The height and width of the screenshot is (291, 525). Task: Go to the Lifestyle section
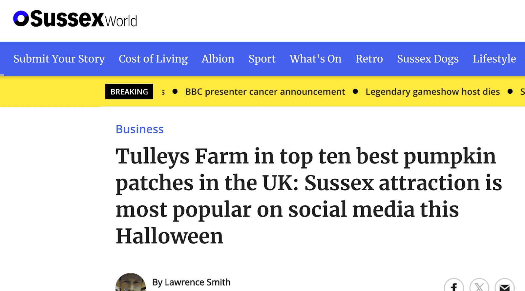[494, 59]
